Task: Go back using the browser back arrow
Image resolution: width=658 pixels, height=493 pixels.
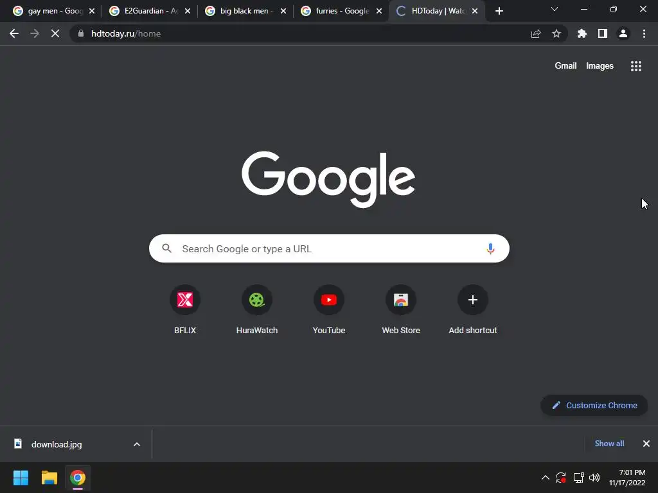Action: click(x=14, y=33)
